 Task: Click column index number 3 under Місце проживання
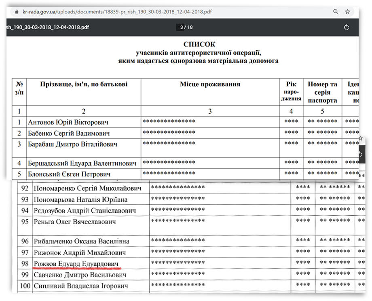pos(210,111)
